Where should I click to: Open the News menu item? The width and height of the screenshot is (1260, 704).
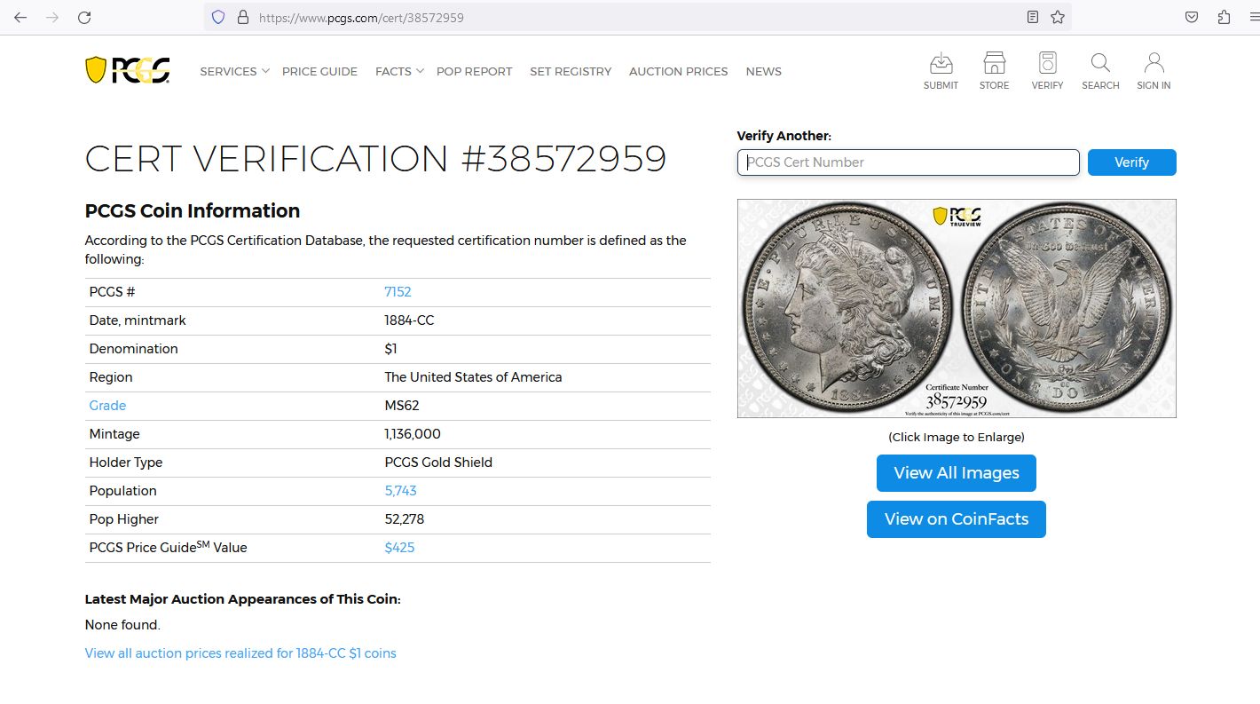[763, 71]
